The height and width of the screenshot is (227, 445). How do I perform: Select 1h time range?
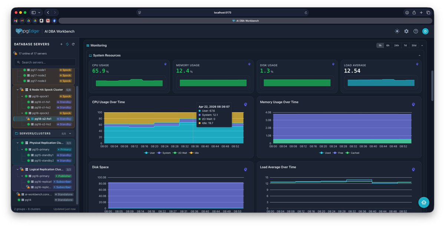click(x=380, y=45)
